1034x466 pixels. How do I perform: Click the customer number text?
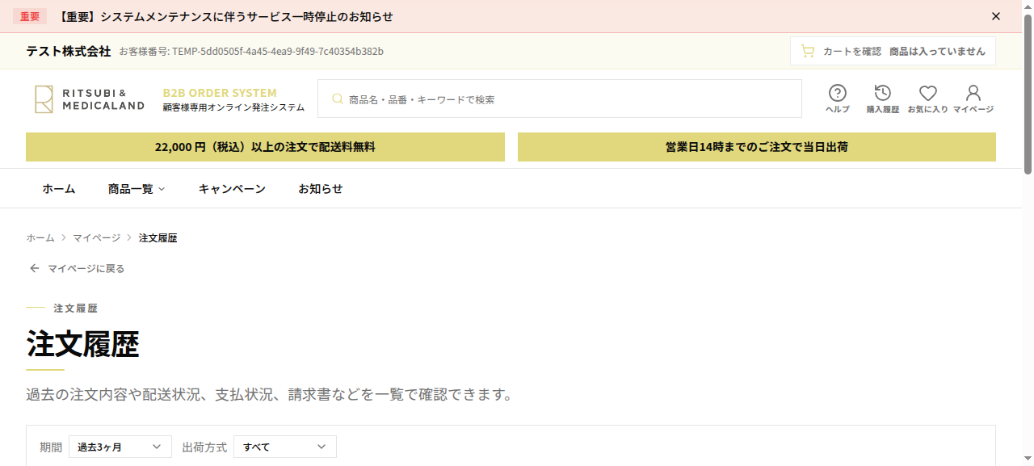[x=251, y=51]
